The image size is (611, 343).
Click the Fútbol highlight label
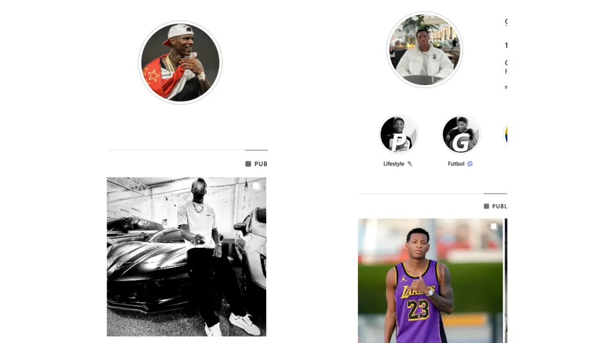coord(456,164)
